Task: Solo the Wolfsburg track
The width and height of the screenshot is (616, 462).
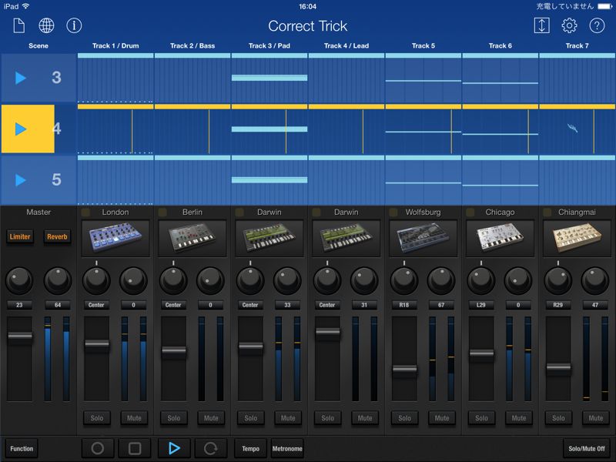Action: click(405, 418)
